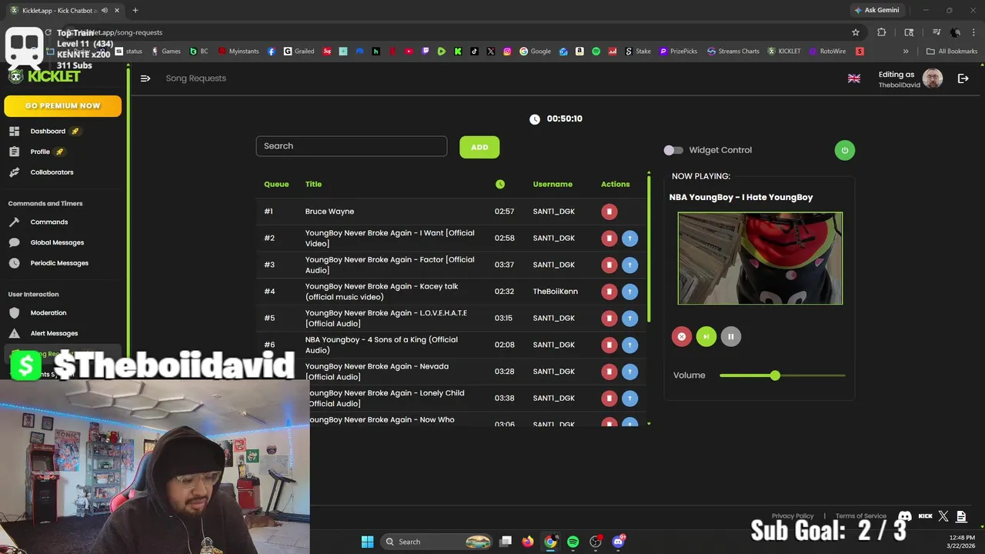Delete the 'Nevada [Official Audio]' request
The width and height of the screenshot is (985, 554).
[609, 372]
